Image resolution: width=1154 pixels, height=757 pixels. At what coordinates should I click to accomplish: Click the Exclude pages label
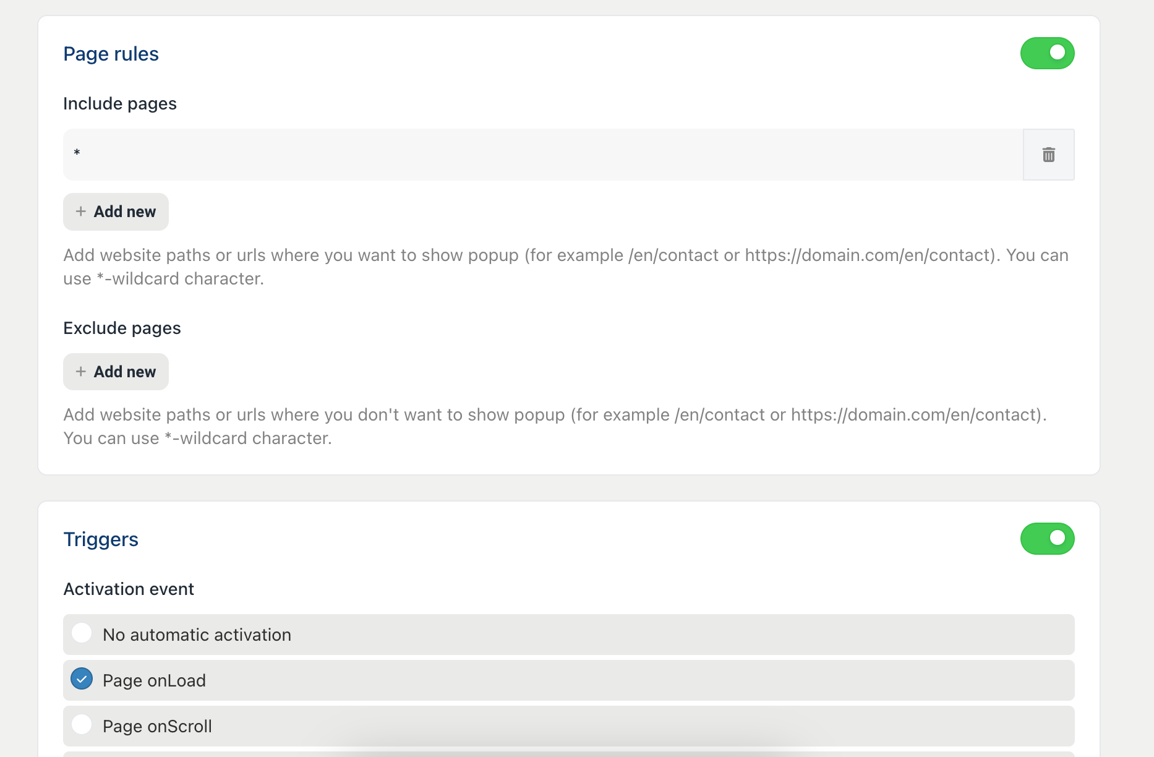(x=122, y=328)
